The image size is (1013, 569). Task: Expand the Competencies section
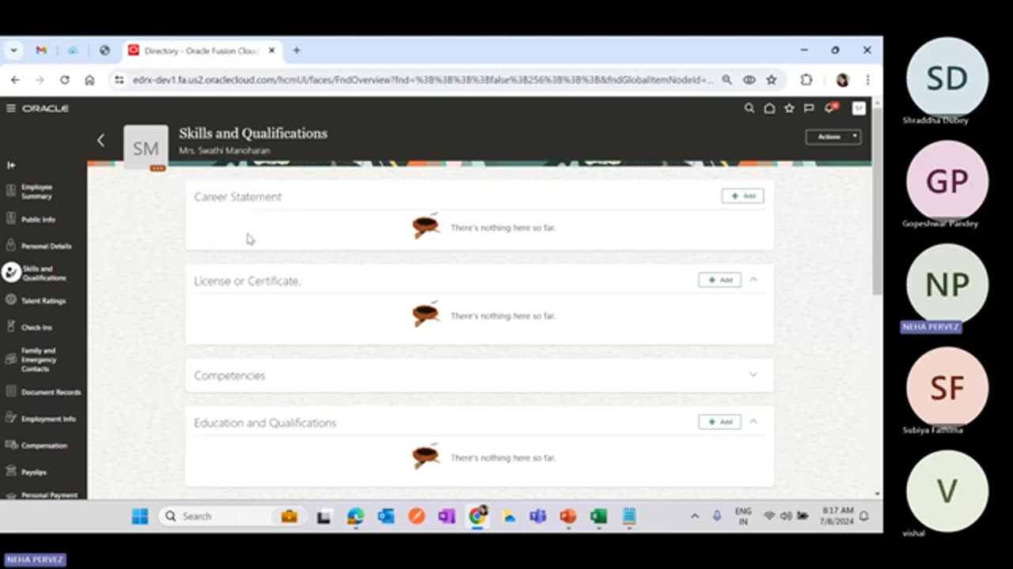753,375
